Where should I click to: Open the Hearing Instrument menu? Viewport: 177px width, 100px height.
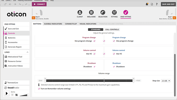click(25, 1)
